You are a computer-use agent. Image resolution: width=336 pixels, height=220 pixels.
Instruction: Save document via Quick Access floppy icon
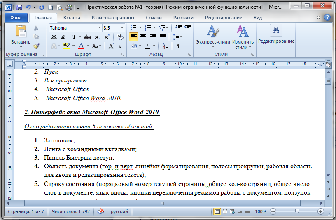pyautogui.click(x=19, y=7)
